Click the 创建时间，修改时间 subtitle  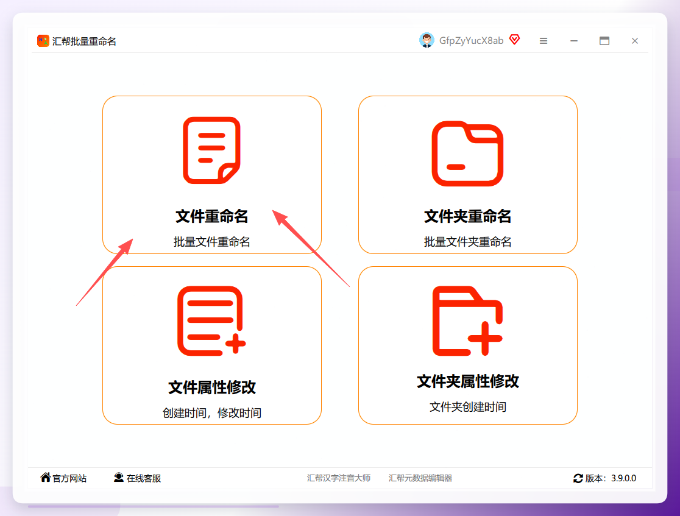[211, 413]
